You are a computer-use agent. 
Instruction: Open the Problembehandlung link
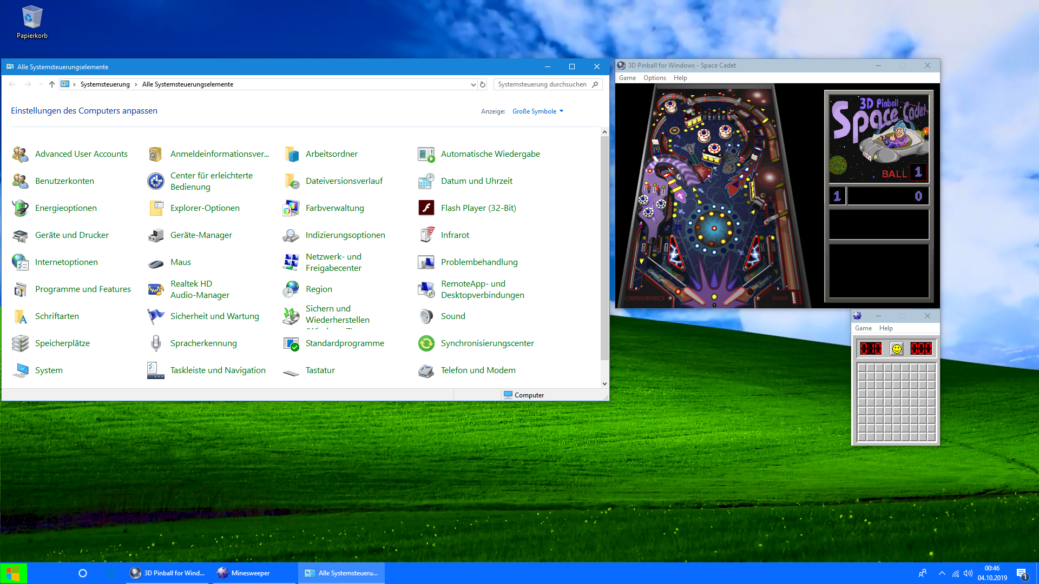pyautogui.click(x=479, y=262)
